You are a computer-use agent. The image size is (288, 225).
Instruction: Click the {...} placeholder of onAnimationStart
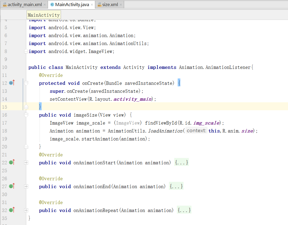tap(181, 162)
